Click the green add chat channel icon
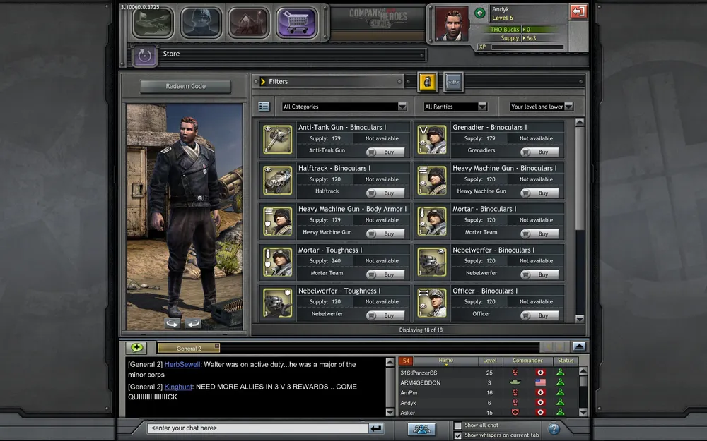This screenshot has height=441, width=707. pos(136,347)
